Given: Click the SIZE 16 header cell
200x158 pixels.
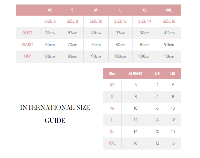Looking at the screenshot, I should pyautogui.click(x=169, y=21).
